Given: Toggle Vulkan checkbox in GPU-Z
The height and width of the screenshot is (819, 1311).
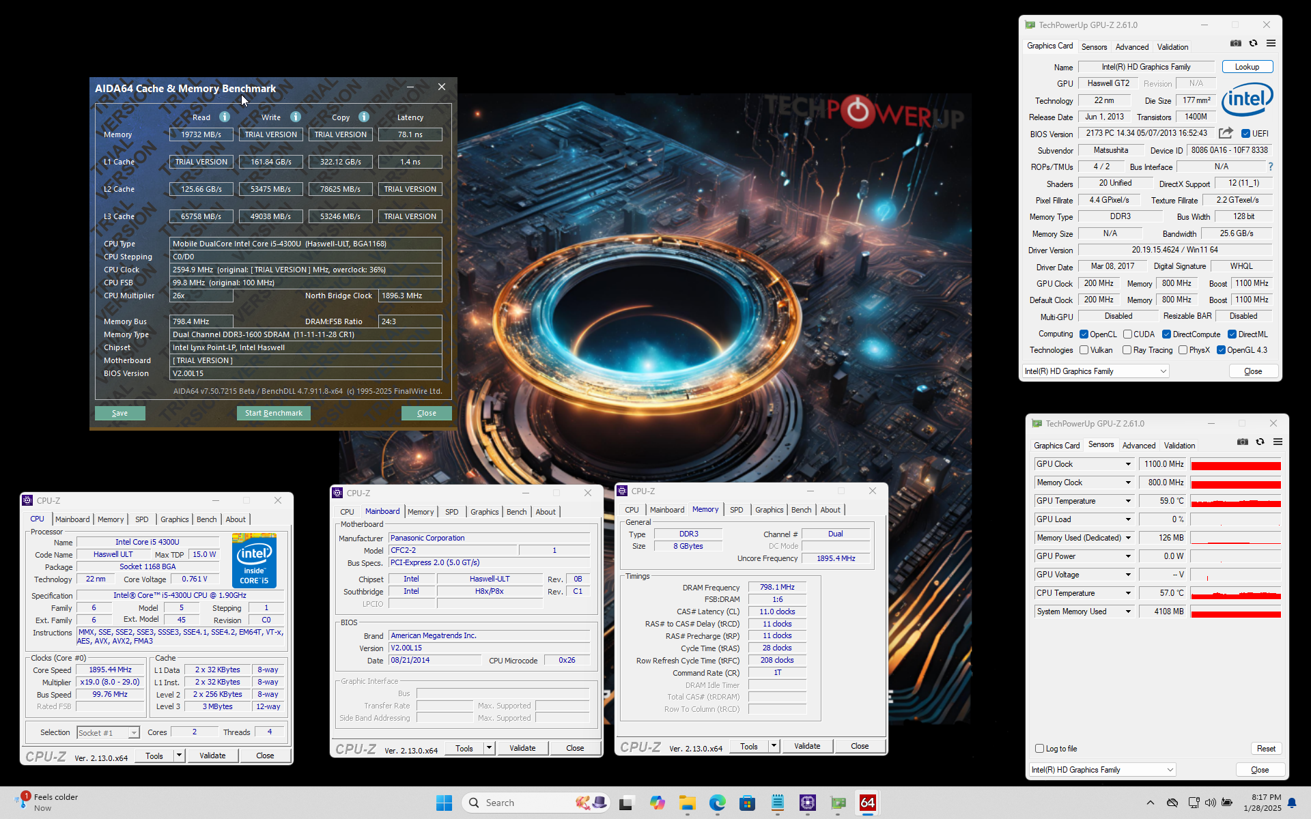Looking at the screenshot, I should pos(1084,350).
